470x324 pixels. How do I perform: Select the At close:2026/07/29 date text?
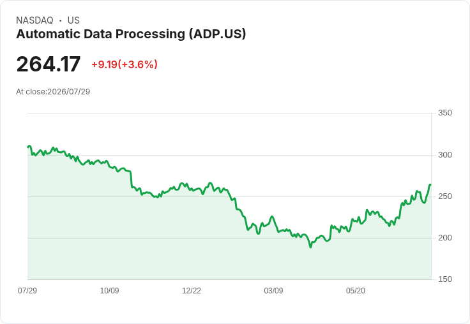tap(53, 91)
